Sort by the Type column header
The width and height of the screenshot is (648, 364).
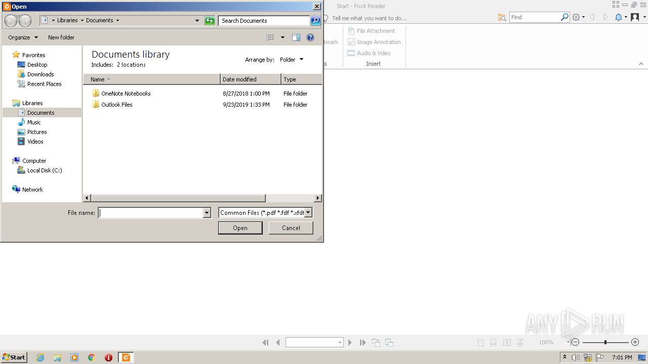point(301,79)
